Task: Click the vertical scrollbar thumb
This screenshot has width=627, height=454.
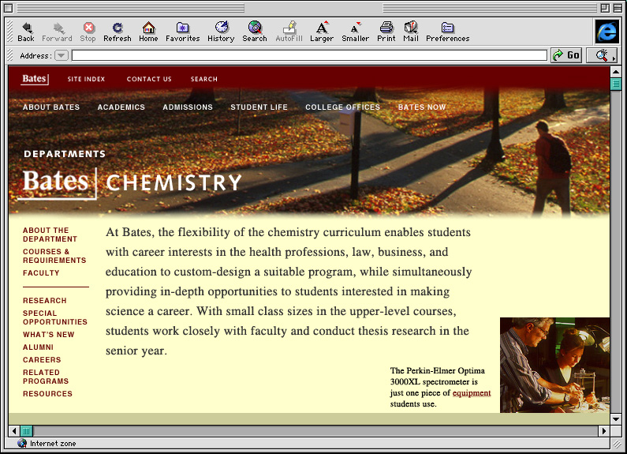Action: (616, 84)
